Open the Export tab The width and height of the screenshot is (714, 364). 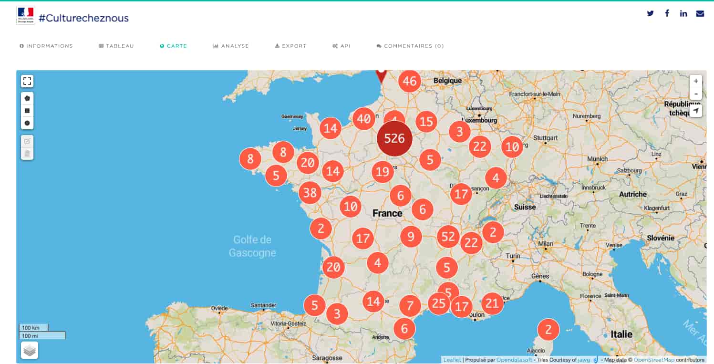point(290,46)
